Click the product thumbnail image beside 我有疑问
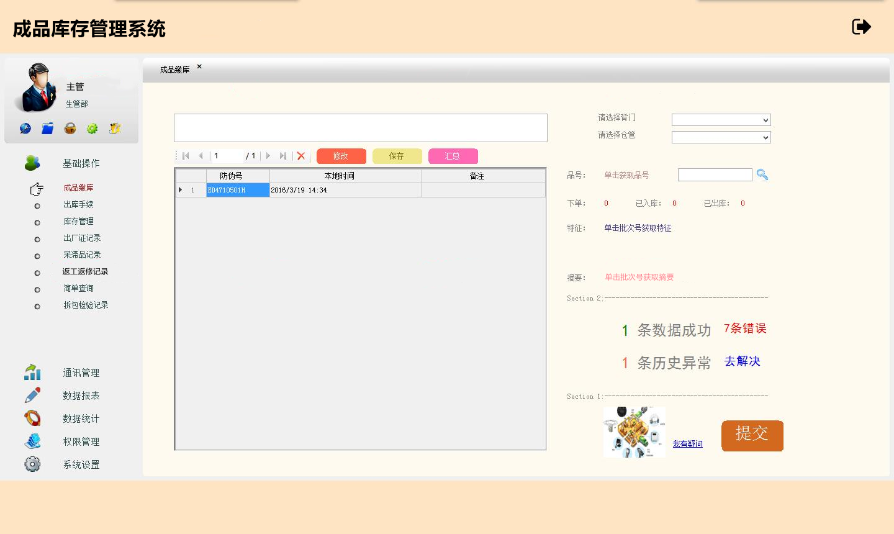894x534 pixels. coord(634,432)
